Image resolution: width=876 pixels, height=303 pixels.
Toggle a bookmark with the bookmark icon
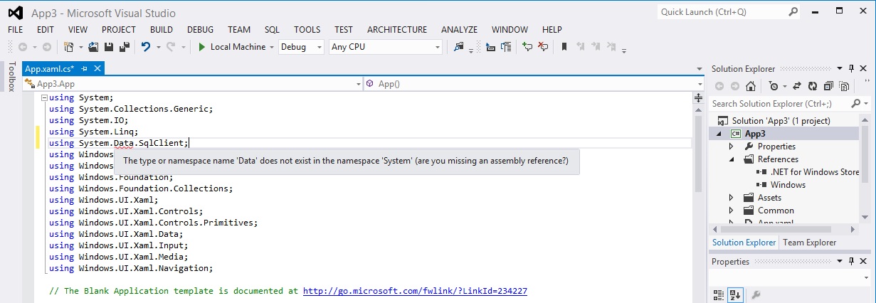[x=564, y=47]
